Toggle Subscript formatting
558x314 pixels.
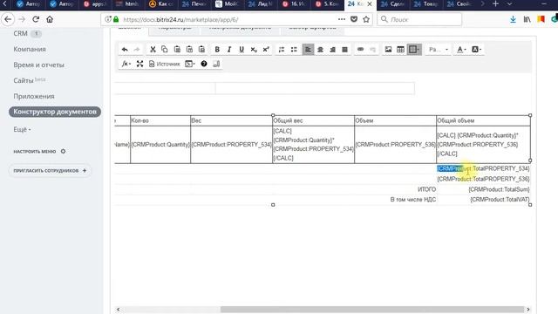click(x=254, y=50)
